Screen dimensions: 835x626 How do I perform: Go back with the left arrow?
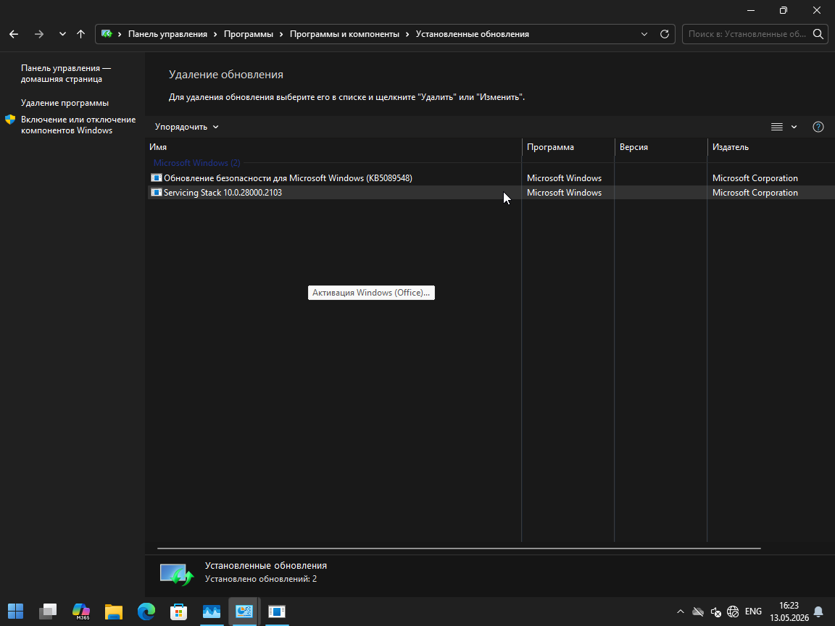[x=14, y=34]
